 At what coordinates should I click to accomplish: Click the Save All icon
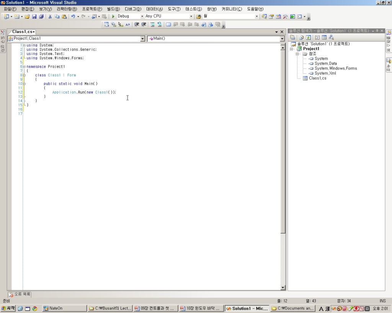(41, 16)
